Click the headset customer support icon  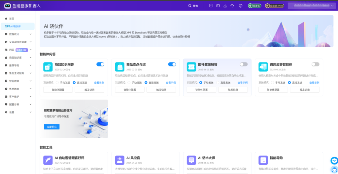pyautogui.click(x=232, y=6)
